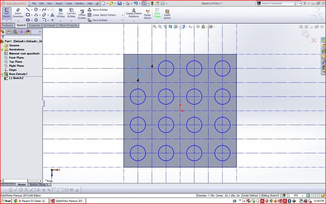Click the feature tree filter field
Viewport: 326px width, 204px height.
click(22, 37)
